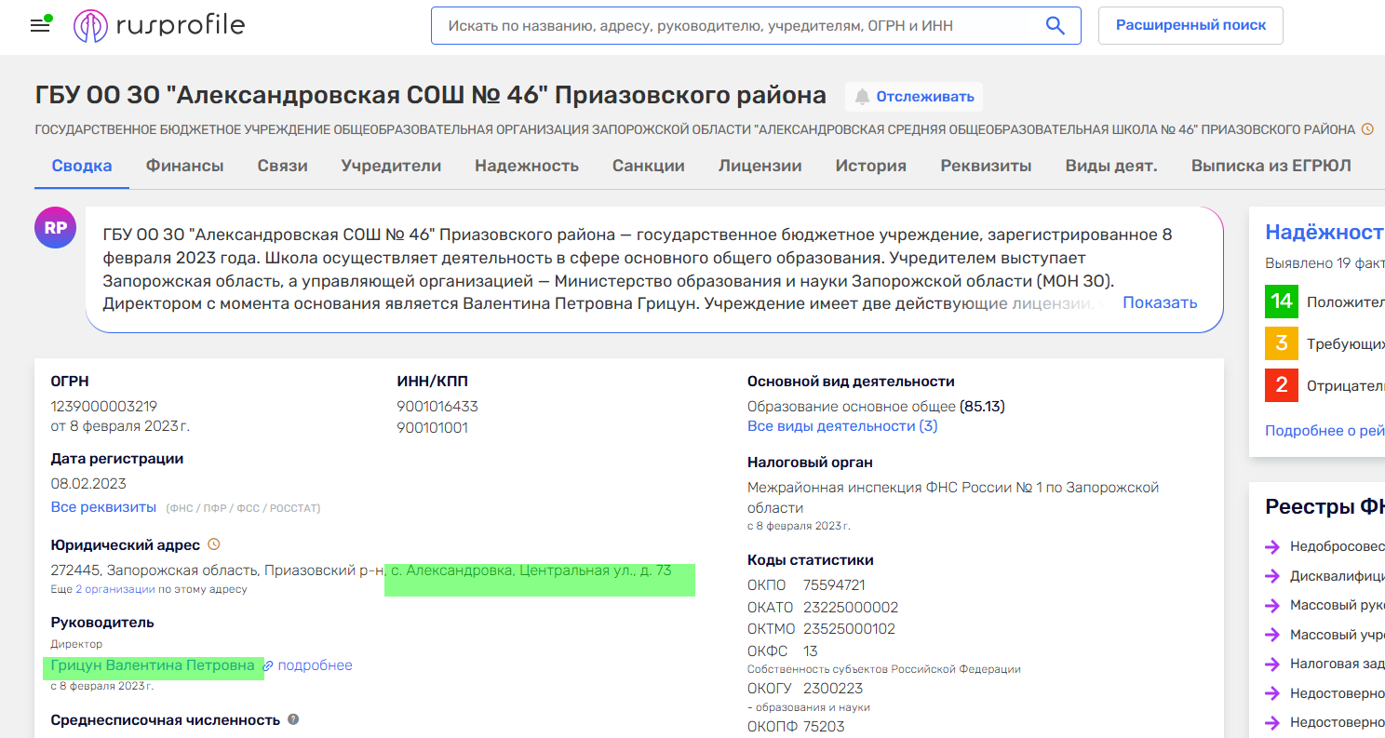1385x738 pixels.
Task: Click the RP avatar icon
Action: [55, 228]
